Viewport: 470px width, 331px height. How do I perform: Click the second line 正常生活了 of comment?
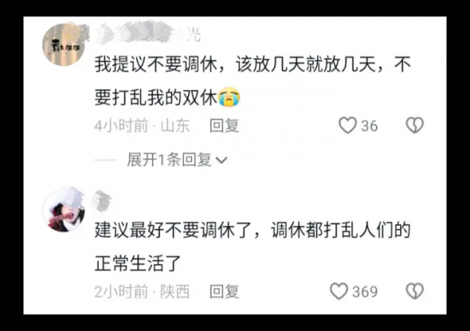138,263
